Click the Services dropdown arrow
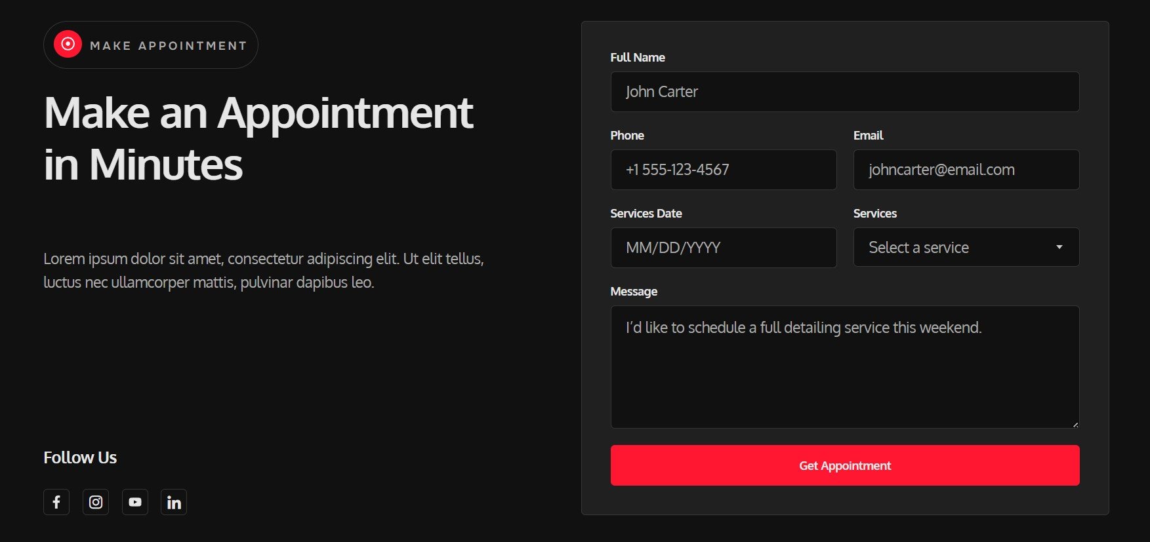The height and width of the screenshot is (542, 1150). pos(1059,247)
